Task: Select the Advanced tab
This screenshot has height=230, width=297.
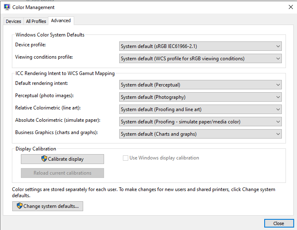Action: click(61, 20)
